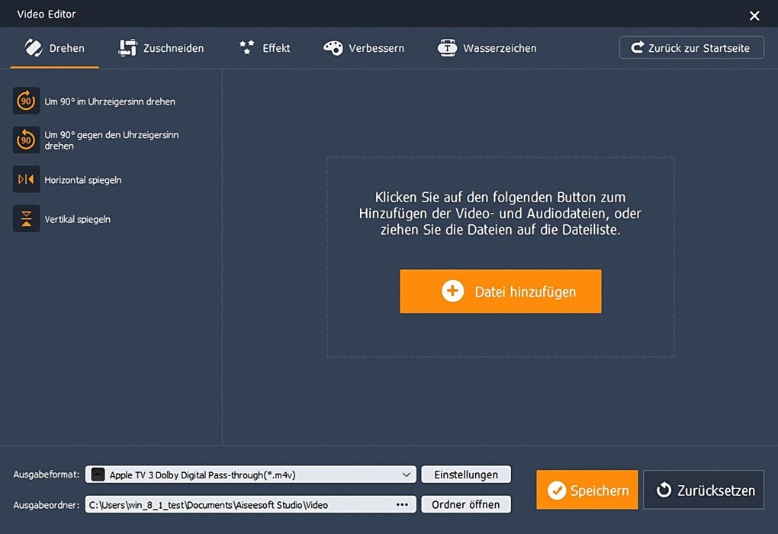
Task: Open Einstellungen for output format
Action: click(x=466, y=474)
